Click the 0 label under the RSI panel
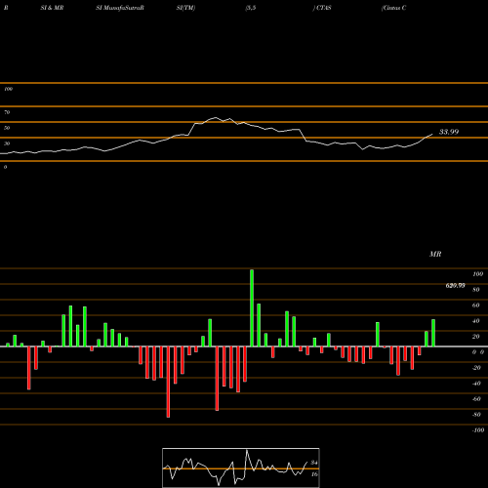Image resolution: width=488 pixels, height=488 pixels. coord(5,167)
